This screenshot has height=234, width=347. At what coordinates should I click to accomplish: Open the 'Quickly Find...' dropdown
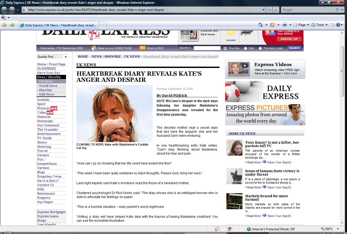coord(52,57)
